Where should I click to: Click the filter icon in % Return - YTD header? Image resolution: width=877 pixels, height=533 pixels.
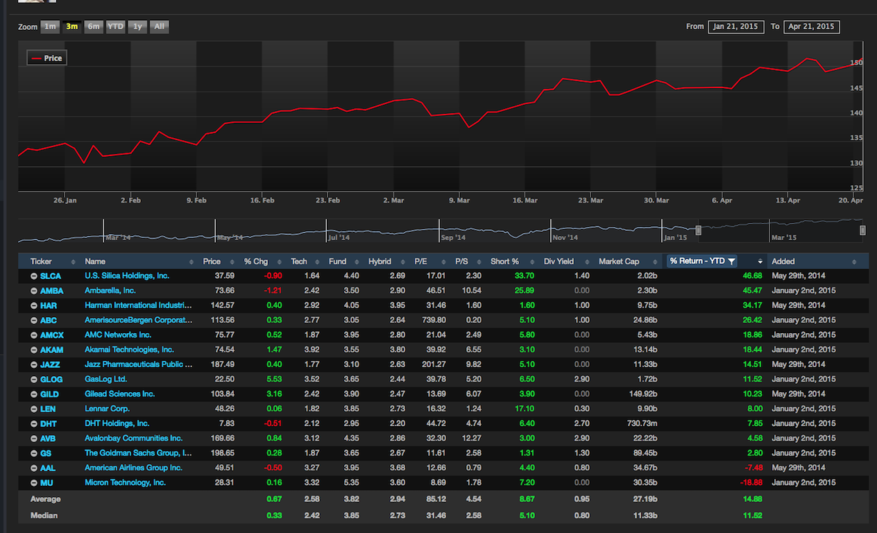click(731, 262)
